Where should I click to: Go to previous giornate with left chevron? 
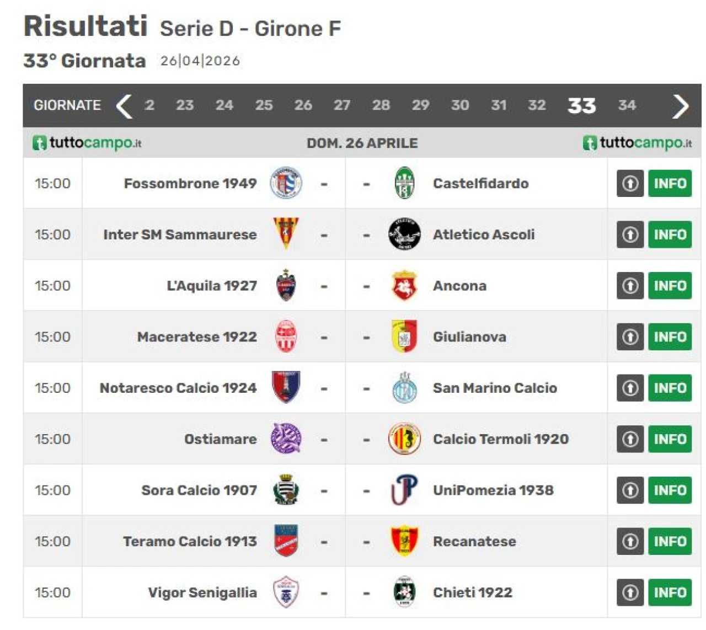(125, 106)
